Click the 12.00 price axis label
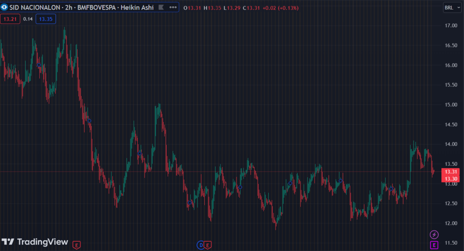 click(451, 223)
